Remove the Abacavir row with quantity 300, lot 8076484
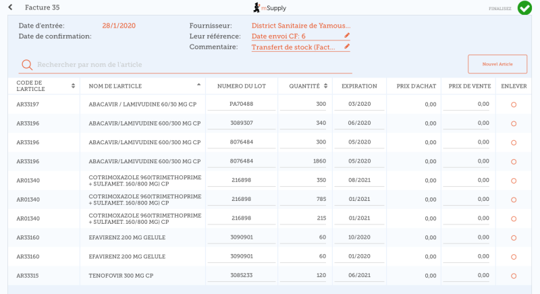This screenshot has height=294, width=540. coord(514,143)
